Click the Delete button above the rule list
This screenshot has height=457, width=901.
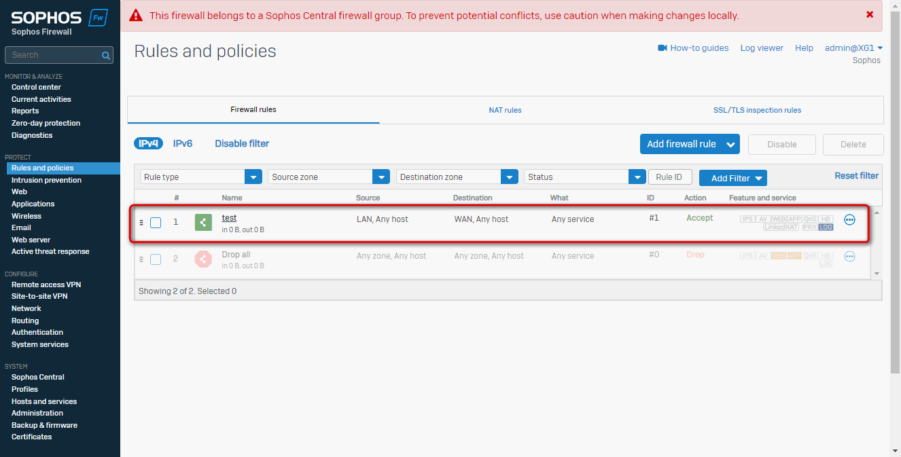pyautogui.click(x=853, y=144)
